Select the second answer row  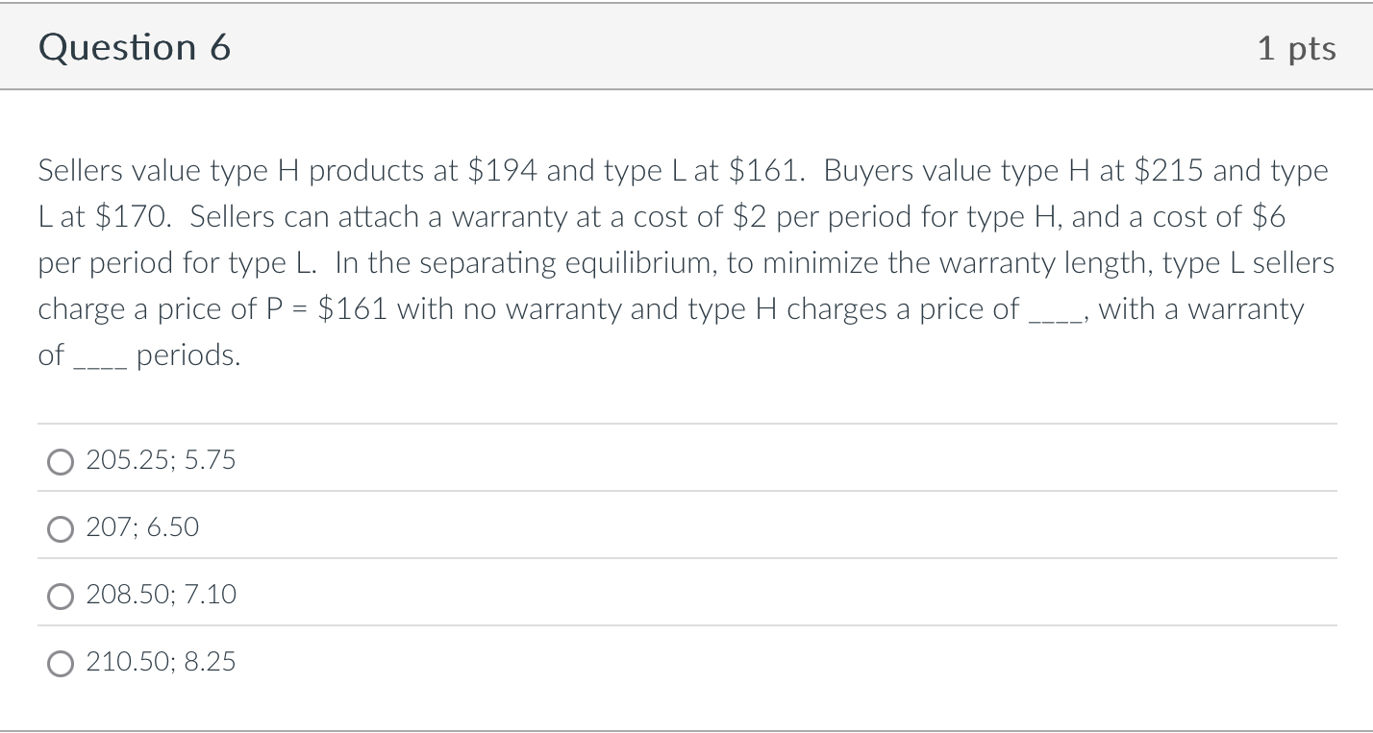click(385, 527)
